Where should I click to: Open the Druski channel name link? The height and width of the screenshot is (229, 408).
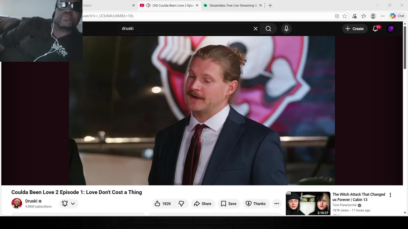click(31, 201)
